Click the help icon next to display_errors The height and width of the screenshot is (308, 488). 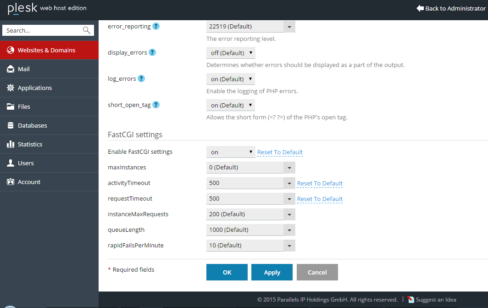tap(152, 52)
